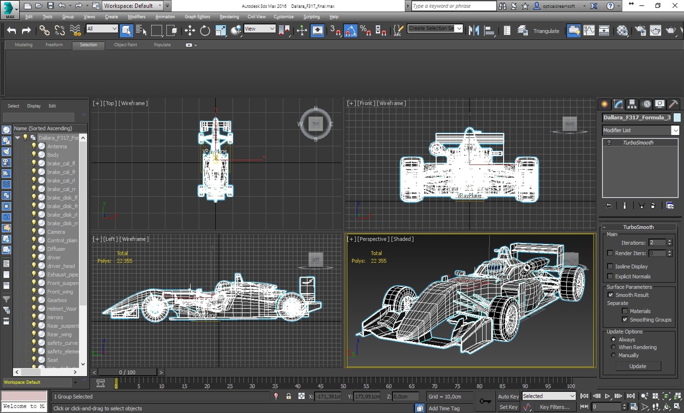Viewport: 684px width, 413px height.
Task: Open the Curve Editor icon
Action: pos(589,31)
